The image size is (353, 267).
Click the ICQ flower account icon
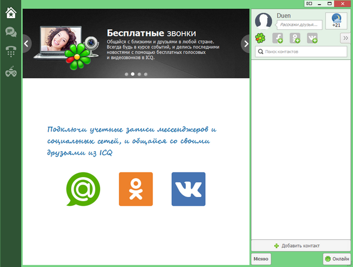pyautogui.click(x=260, y=38)
